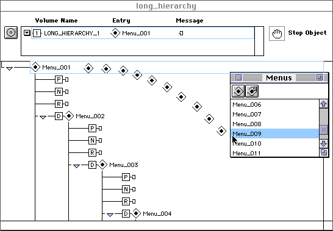
Task: Click the diamond icon next to Menu_004
Action: pos(136,213)
